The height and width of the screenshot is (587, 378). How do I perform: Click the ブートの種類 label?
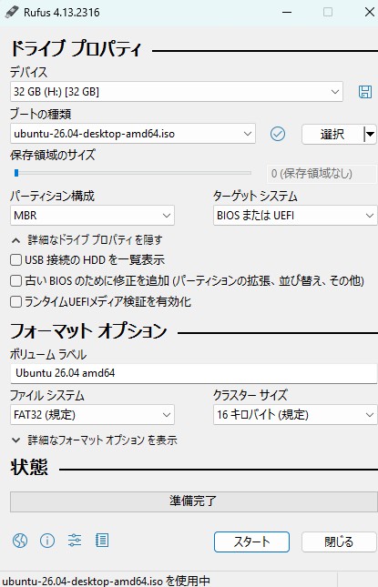point(41,114)
